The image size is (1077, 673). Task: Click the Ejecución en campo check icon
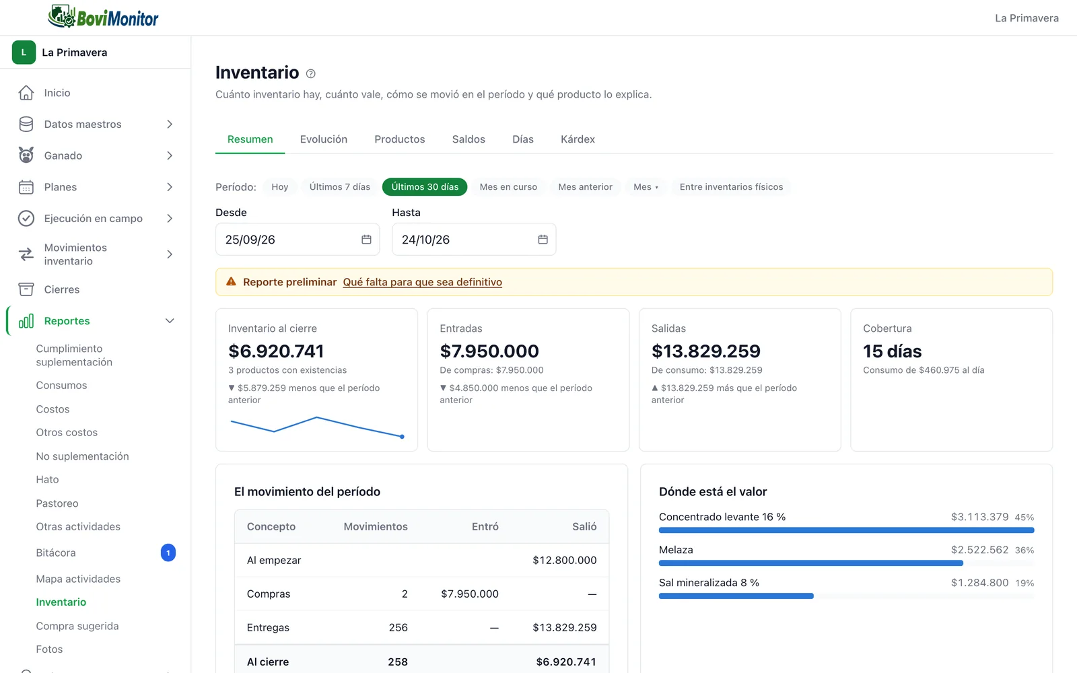click(26, 218)
